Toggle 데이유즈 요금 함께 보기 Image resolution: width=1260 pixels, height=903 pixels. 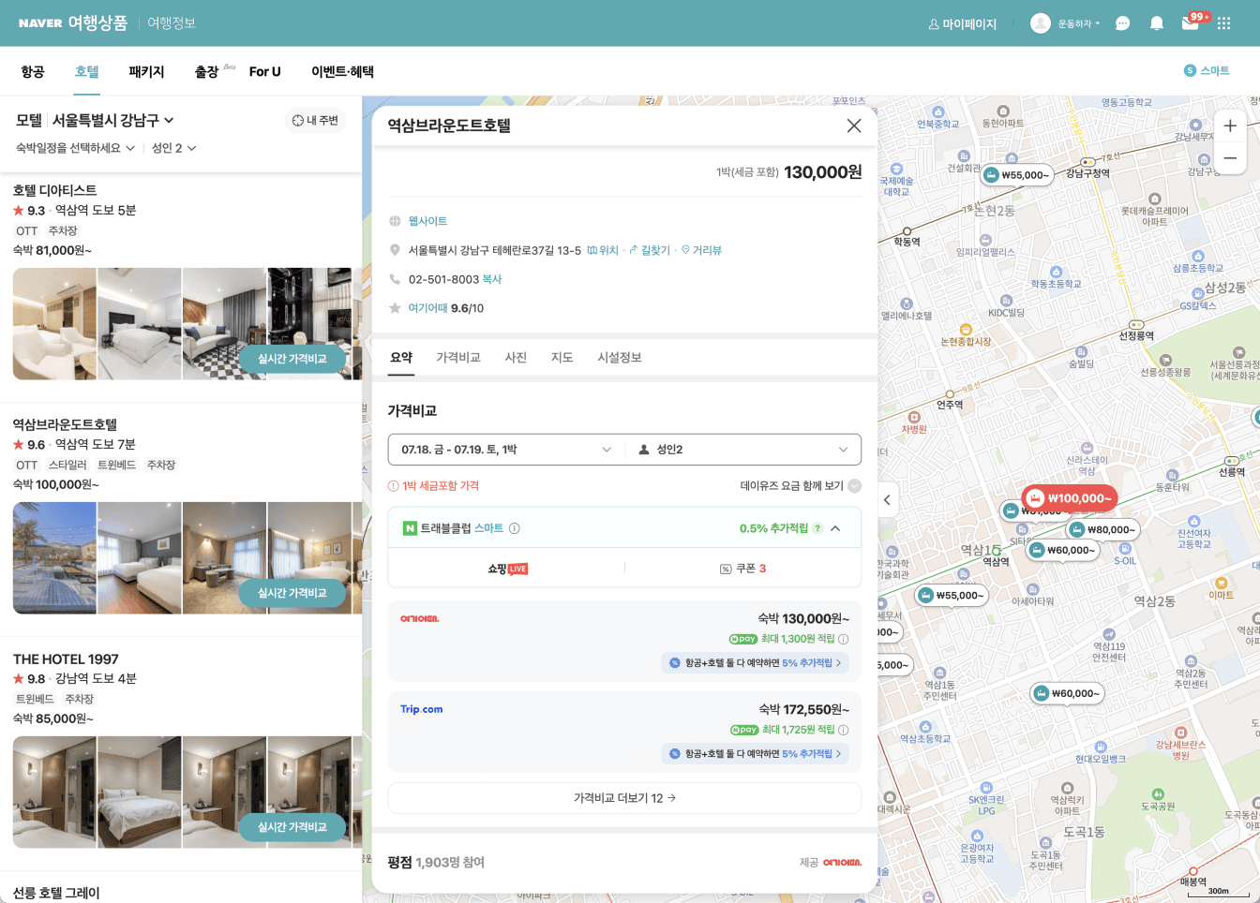pyautogui.click(x=854, y=486)
